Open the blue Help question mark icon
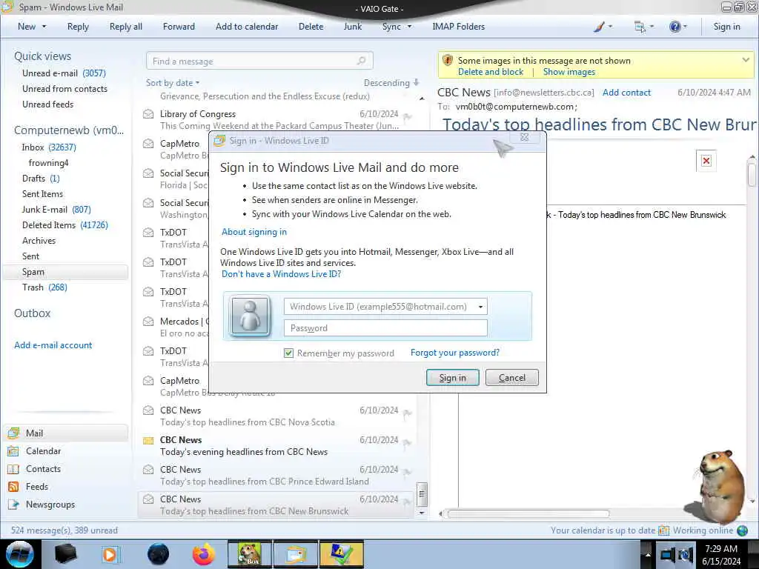The image size is (759, 569). click(x=675, y=27)
